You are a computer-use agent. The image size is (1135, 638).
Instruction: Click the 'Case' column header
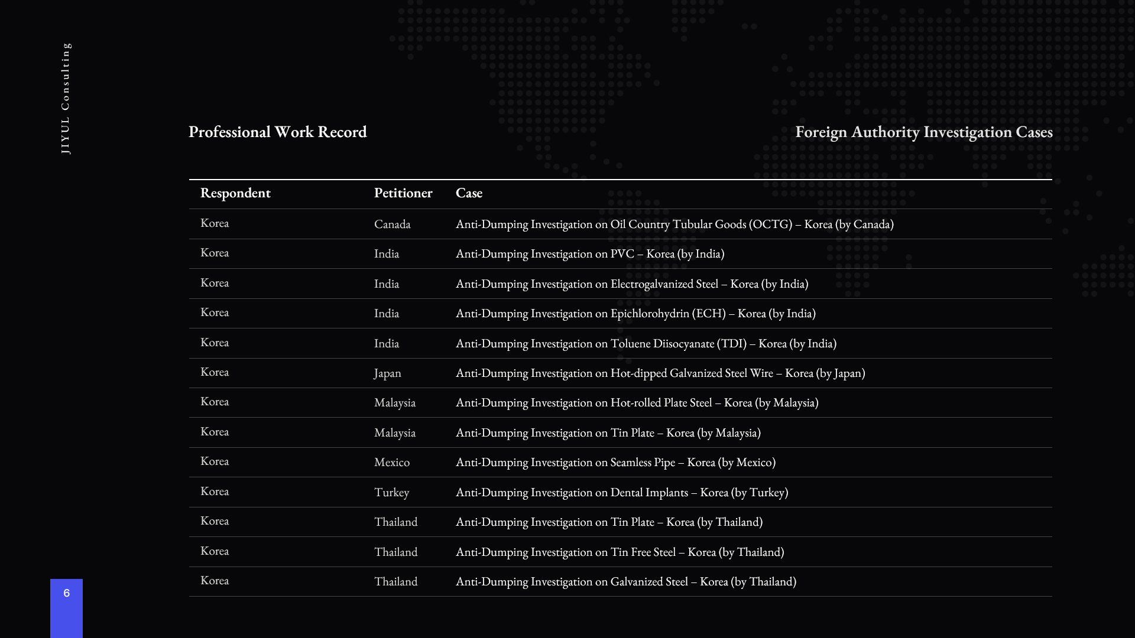click(469, 193)
